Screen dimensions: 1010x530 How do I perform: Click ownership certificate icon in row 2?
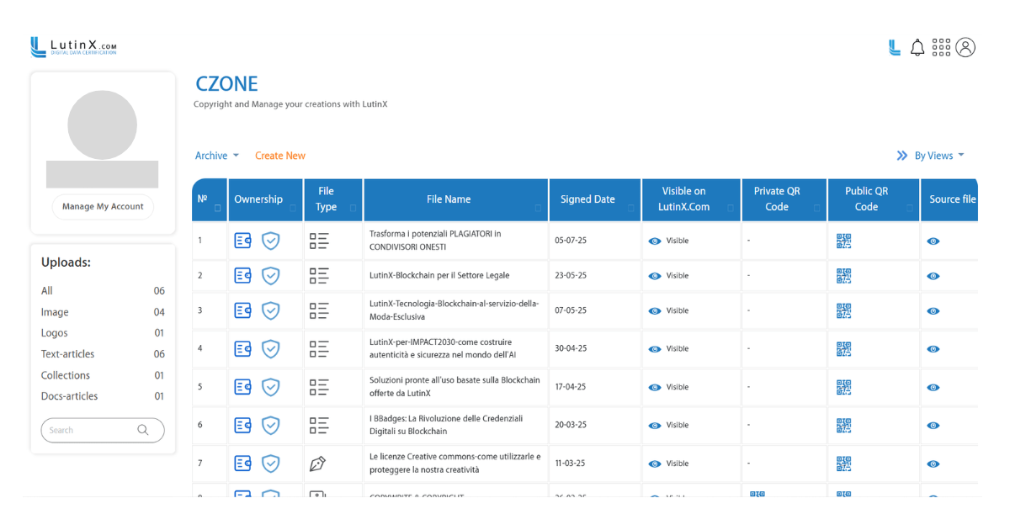pyautogui.click(x=242, y=276)
